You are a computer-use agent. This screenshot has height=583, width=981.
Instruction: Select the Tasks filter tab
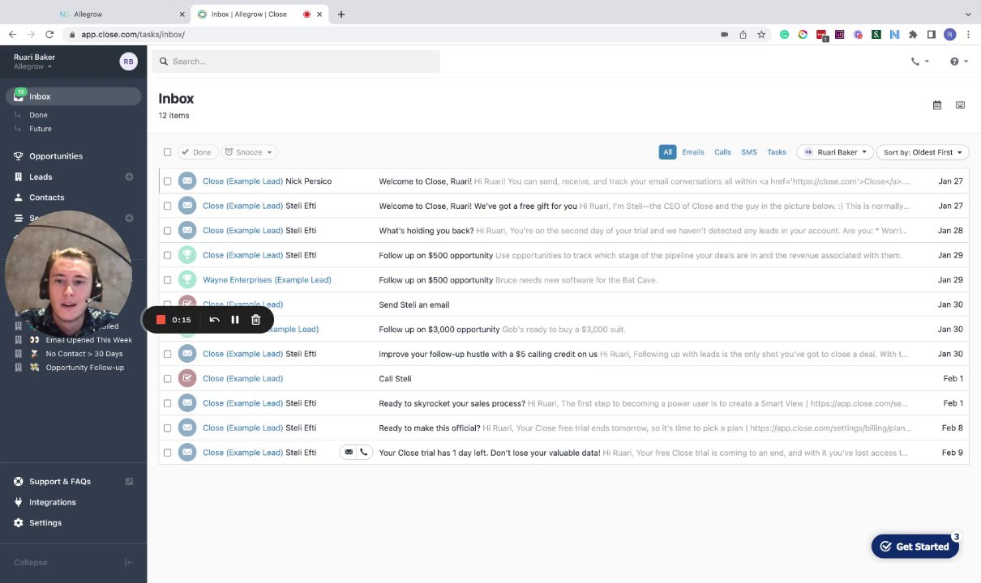(777, 152)
